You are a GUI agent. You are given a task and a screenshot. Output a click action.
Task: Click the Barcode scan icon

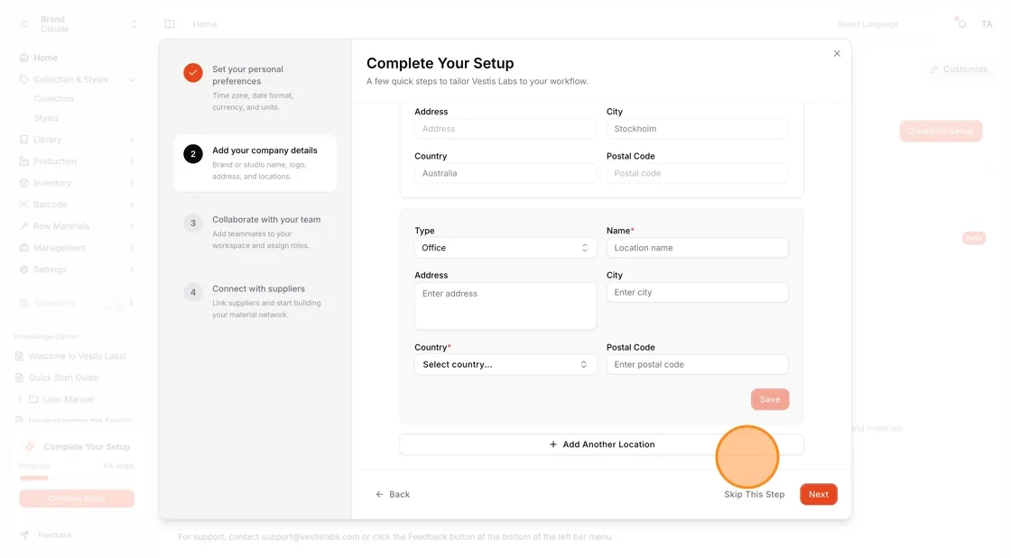[23, 205]
